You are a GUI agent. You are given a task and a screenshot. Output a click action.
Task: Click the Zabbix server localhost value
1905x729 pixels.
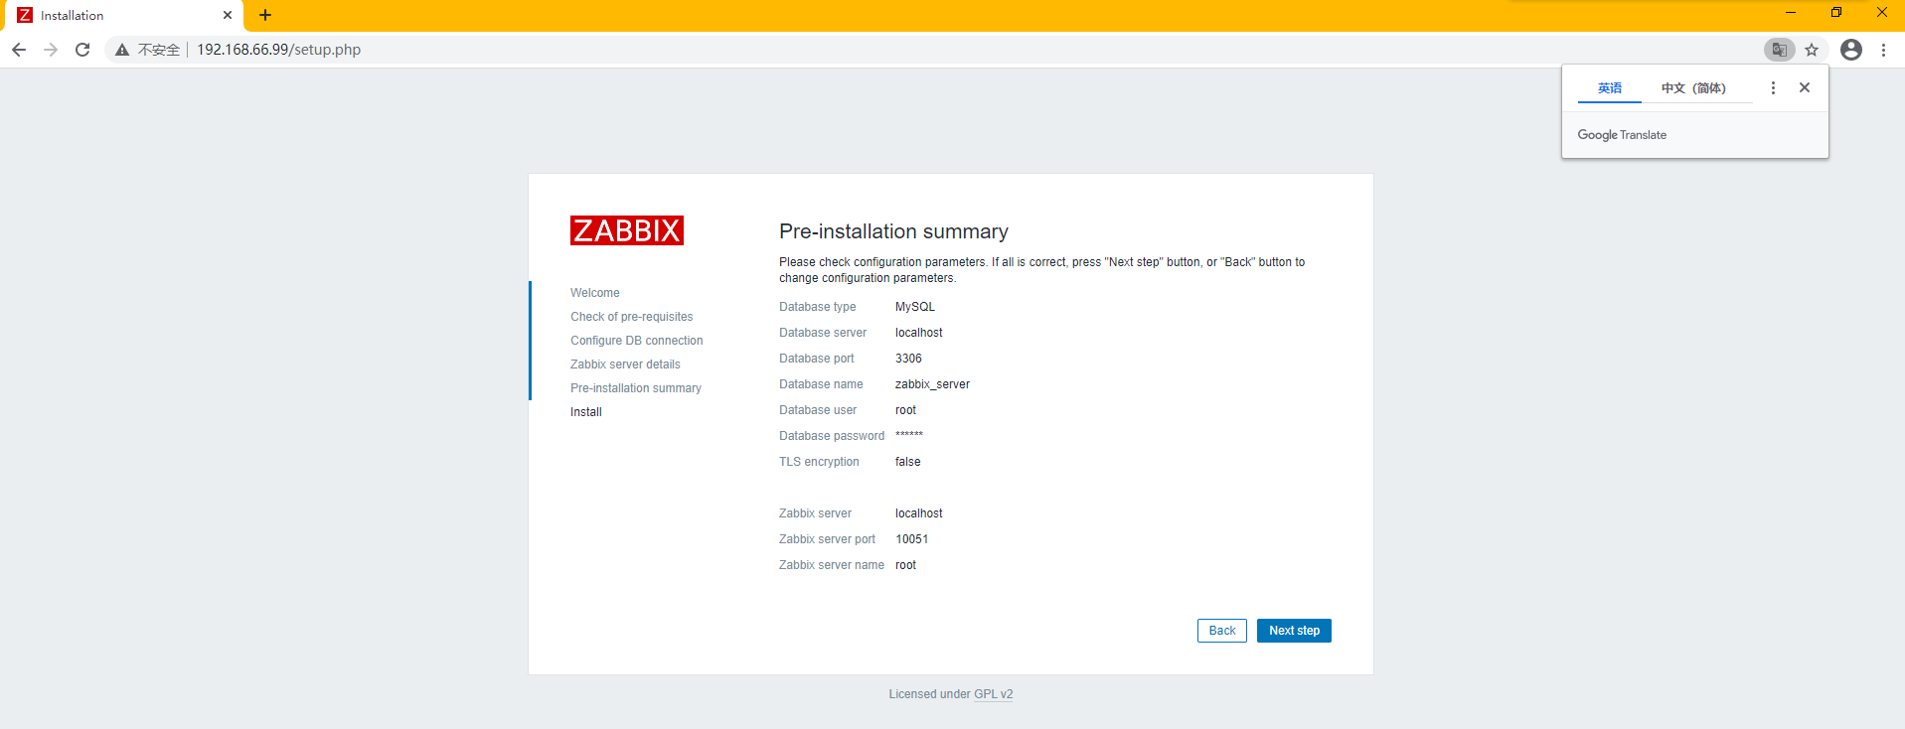[x=919, y=513]
